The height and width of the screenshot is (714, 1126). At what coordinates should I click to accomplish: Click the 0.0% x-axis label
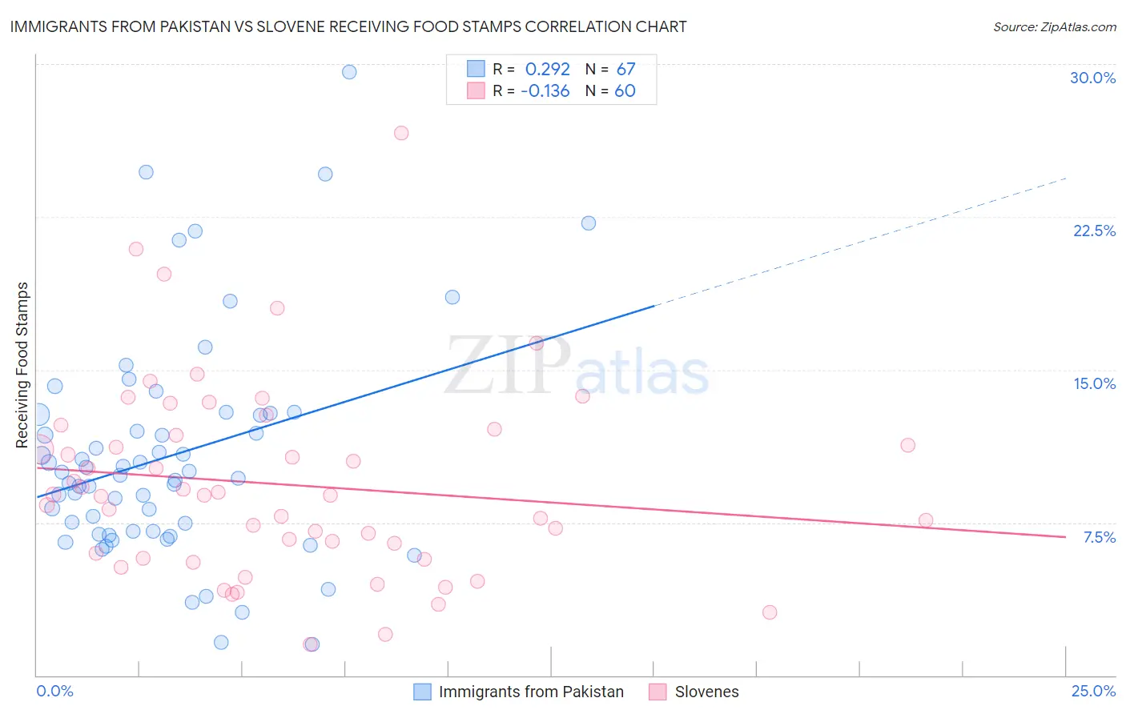pos(54,691)
